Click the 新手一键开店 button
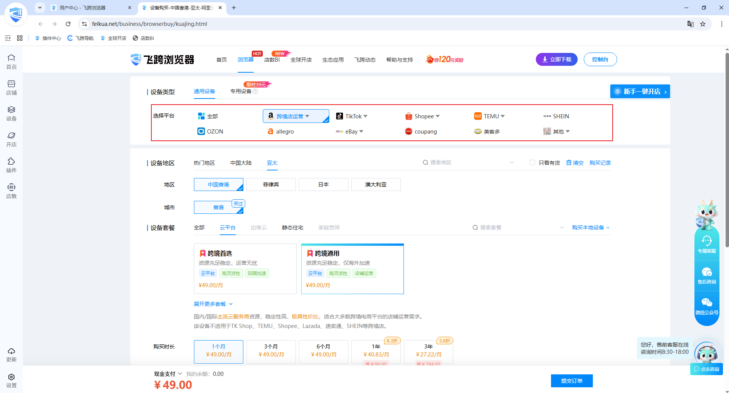Image resolution: width=729 pixels, height=393 pixels. point(640,91)
